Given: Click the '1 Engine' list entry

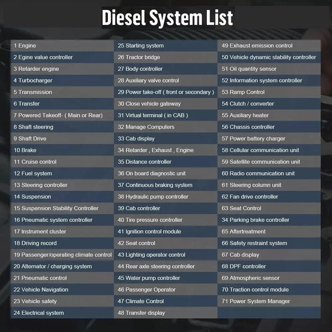Looking at the screenshot, I should 62,45.
